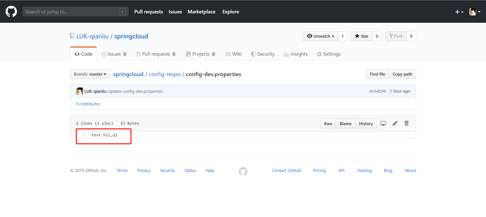The width and height of the screenshot is (486, 217).
Task: Open Security footer link
Action: coord(167,170)
